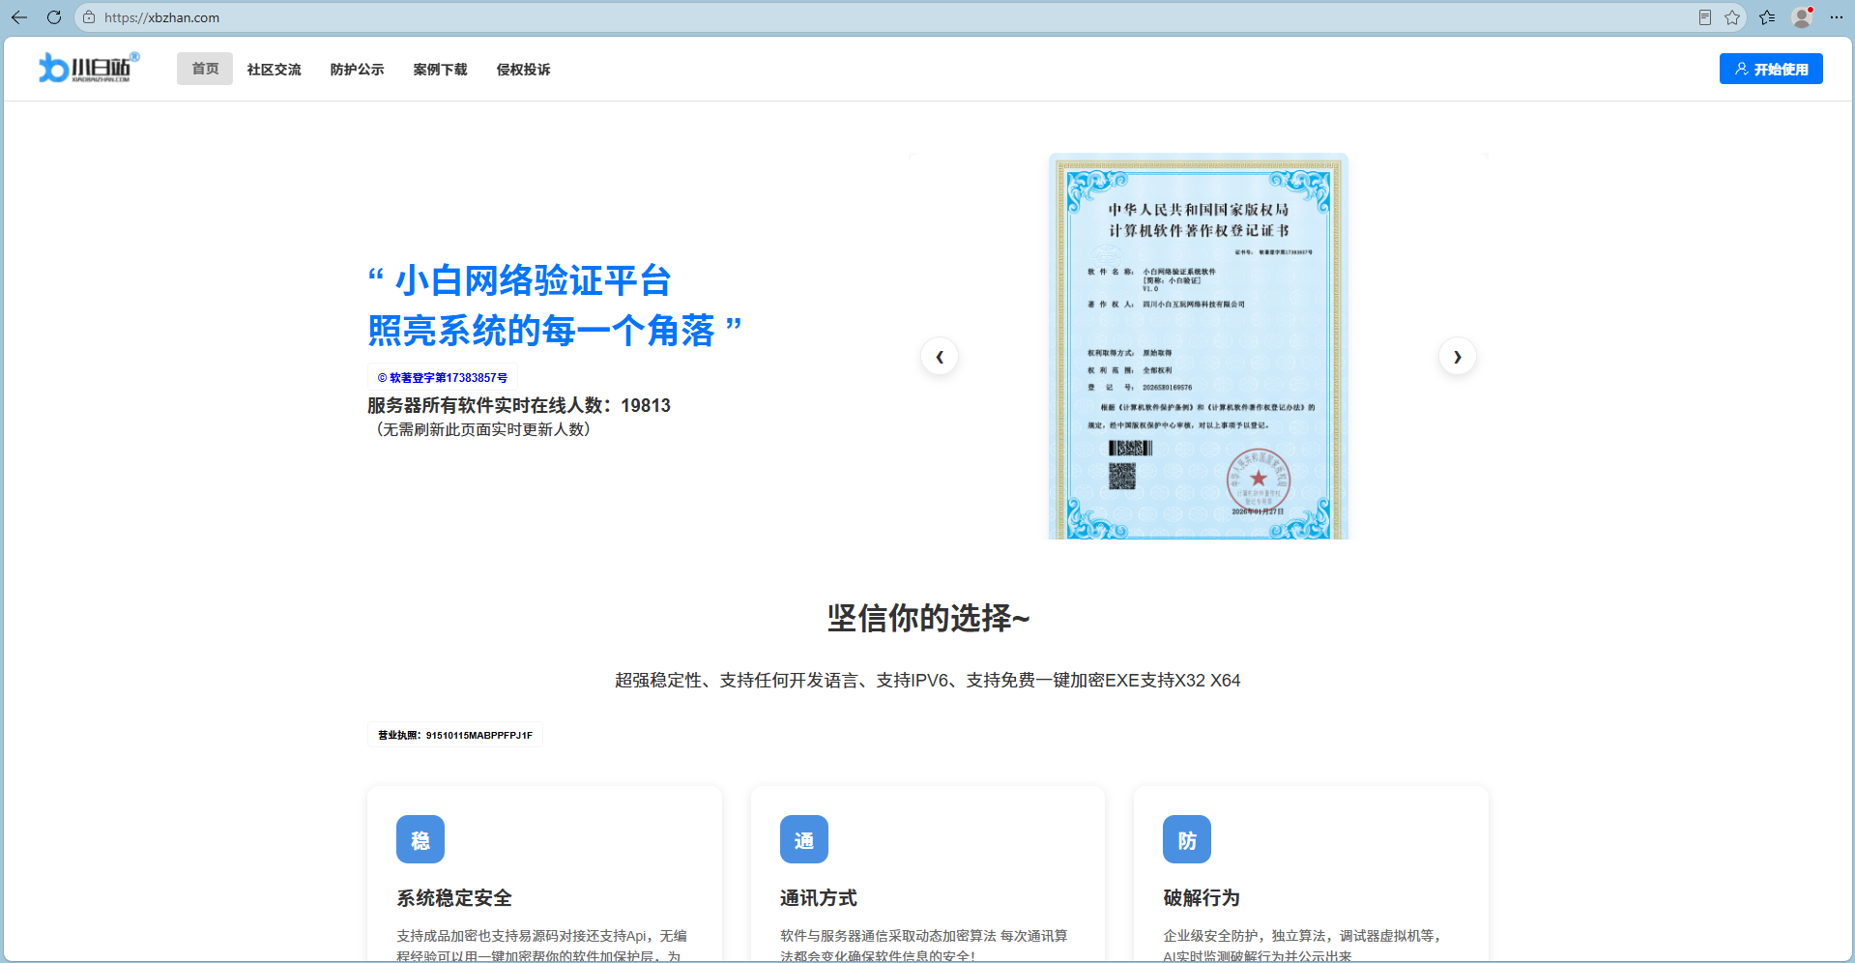Click the 通 feature icon
1855x963 pixels.
[804, 839]
